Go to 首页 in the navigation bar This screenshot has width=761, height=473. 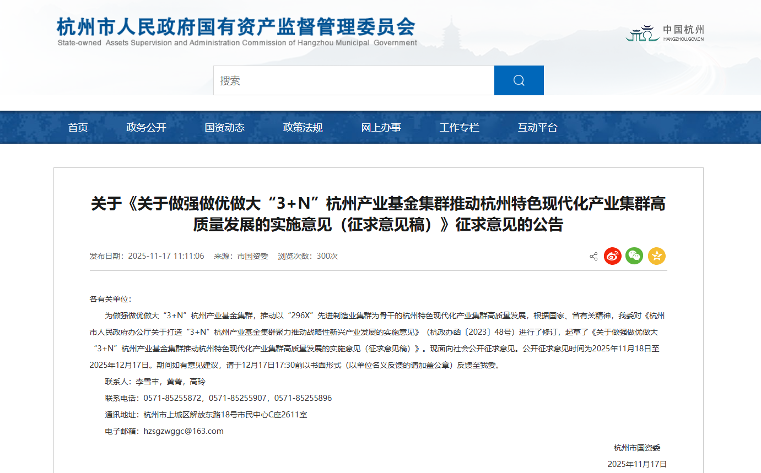click(78, 128)
